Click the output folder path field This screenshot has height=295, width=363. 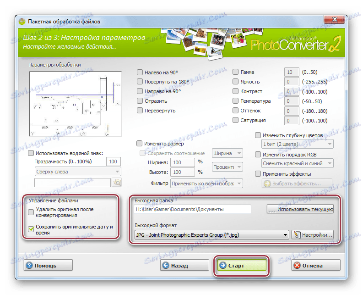pos(193,209)
